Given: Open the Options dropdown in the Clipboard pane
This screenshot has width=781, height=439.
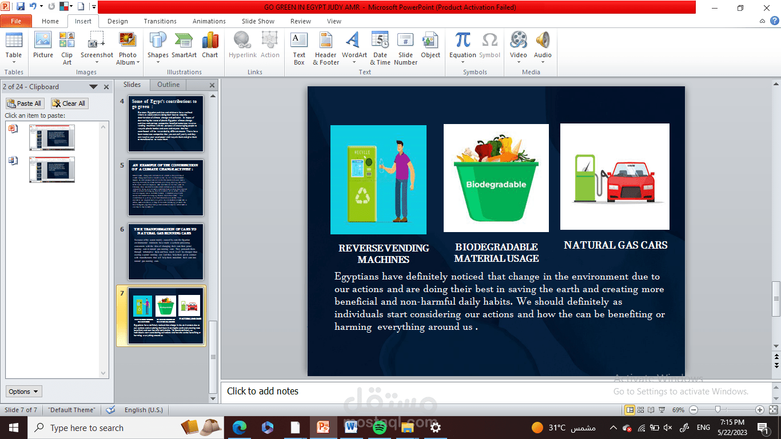Looking at the screenshot, I should [23, 391].
